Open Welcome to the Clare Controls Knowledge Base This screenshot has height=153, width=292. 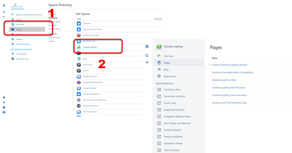pyautogui.click(x=30, y=15)
